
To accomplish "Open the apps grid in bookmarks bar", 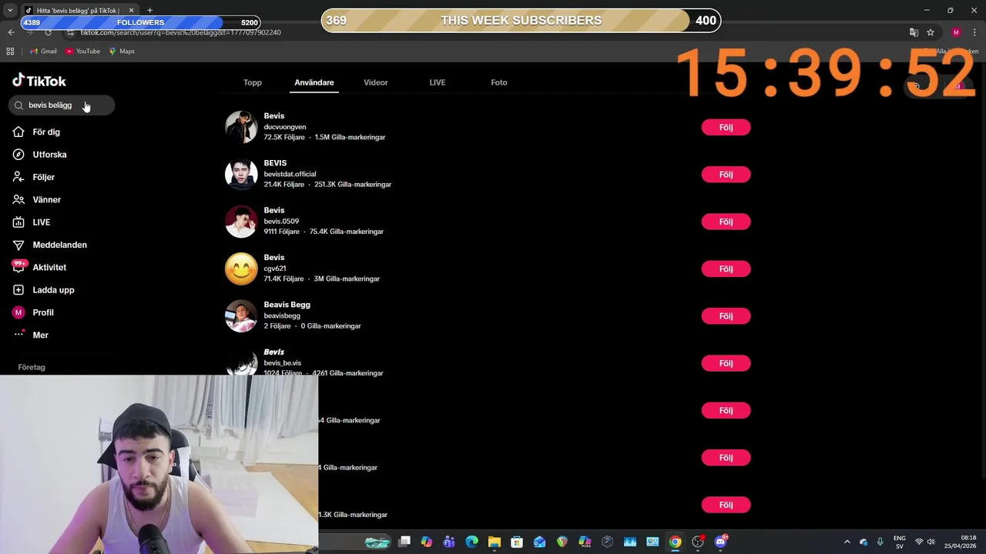I will [x=10, y=52].
